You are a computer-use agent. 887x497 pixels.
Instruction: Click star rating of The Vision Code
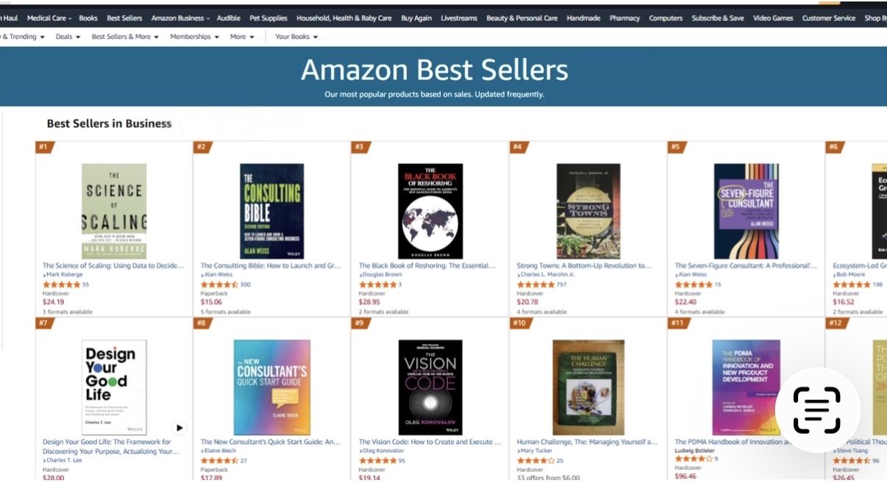377,461
